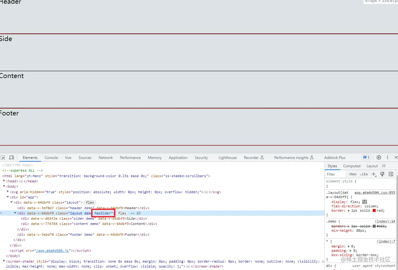398x270 pixels.
Task: Collapse the first class="layout" div node
Action: [11, 202]
